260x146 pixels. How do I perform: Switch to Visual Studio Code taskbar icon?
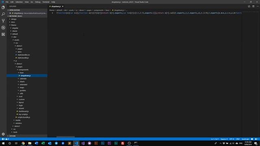click(x=76, y=143)
